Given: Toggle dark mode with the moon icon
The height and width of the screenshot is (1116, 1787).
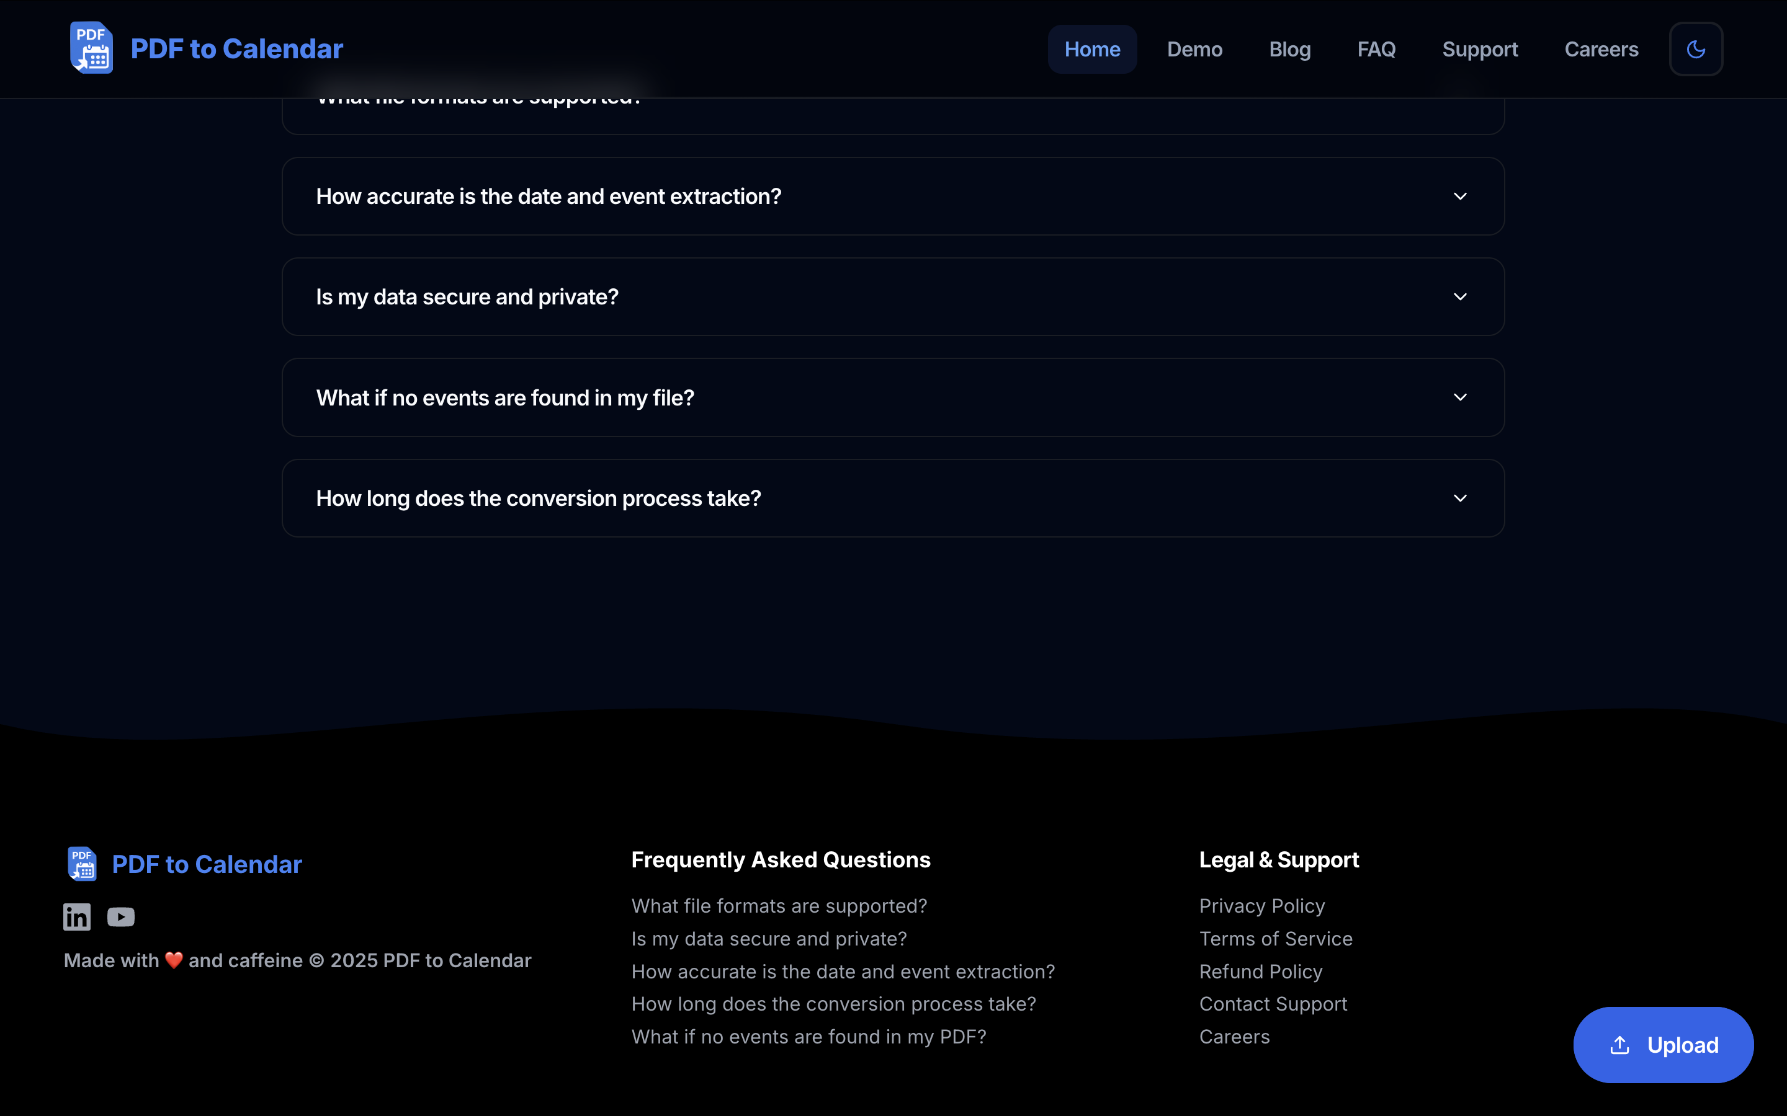Looking at the screenshot, I should click(1695, 50).
